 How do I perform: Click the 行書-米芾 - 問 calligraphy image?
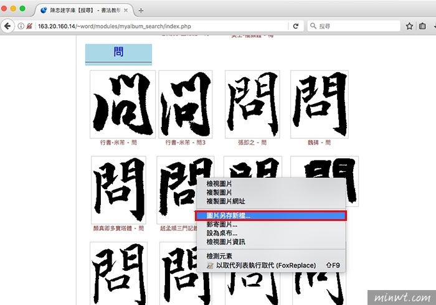point(123,104)
